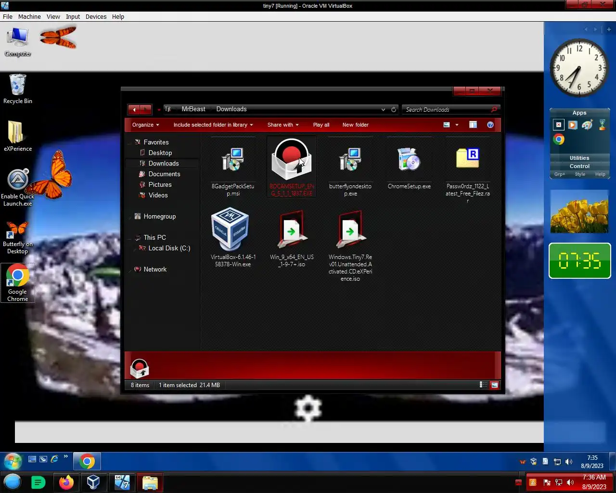Screen dimensions: 616x493
Task: Expand quick launch overflow chevron
Action: pyautogui.click(x=66, y=457)
